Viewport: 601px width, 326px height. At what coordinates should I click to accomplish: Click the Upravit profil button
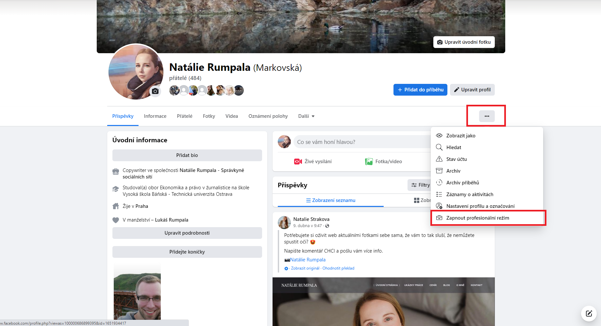click(x=472, y=90)
